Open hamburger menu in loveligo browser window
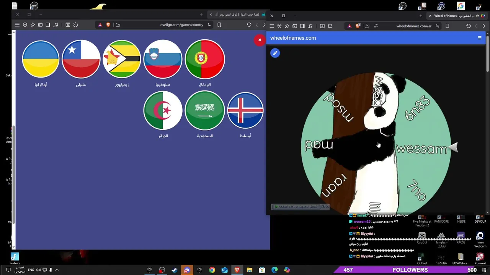Image resolution: width=490 pixels, height=275 pixels. click(17, 25)
